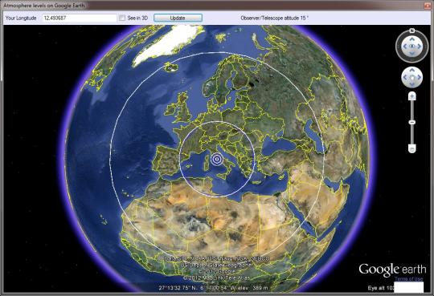
Task: Click the Eye alt readout
Action: (x=381, y=288)
